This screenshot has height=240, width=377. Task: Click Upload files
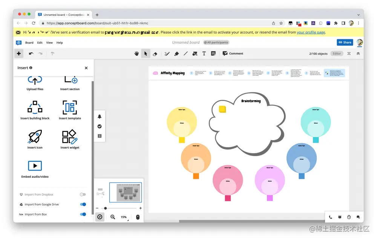click(35, 83)
